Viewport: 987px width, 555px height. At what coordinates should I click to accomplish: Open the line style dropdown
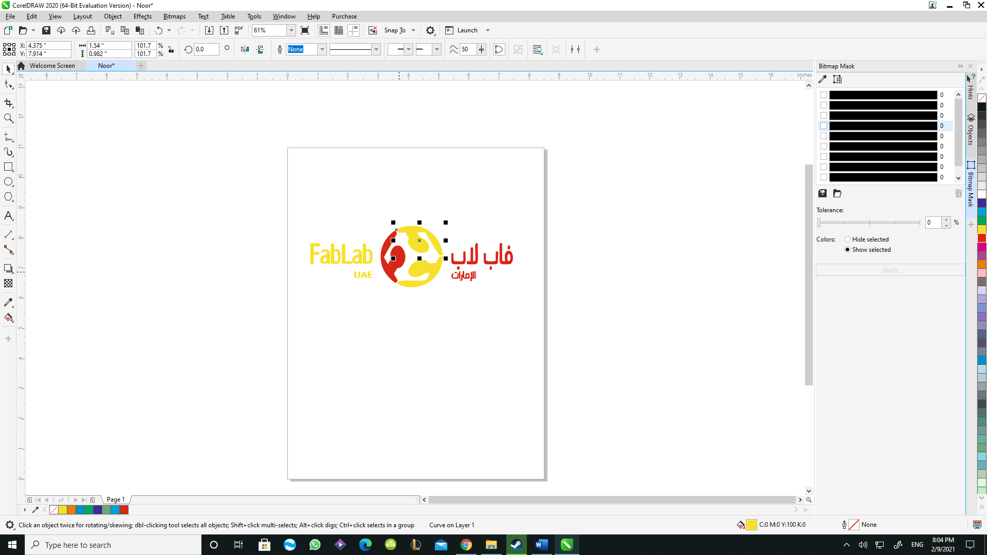click(x=376, y=49)
